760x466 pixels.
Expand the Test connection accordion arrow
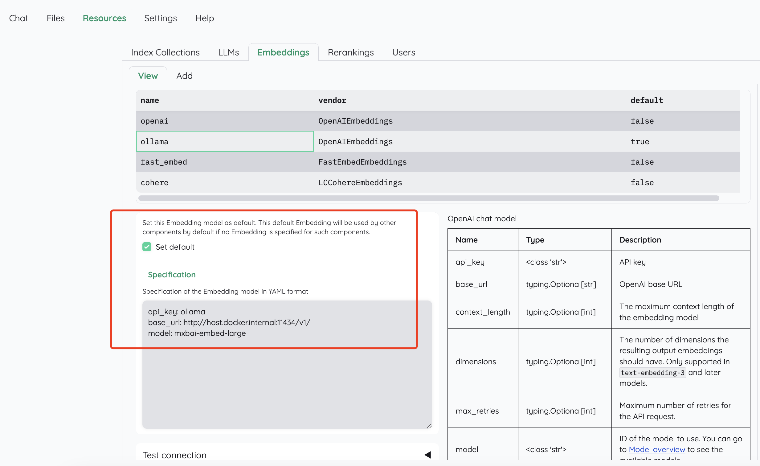[x=427, y=455]
